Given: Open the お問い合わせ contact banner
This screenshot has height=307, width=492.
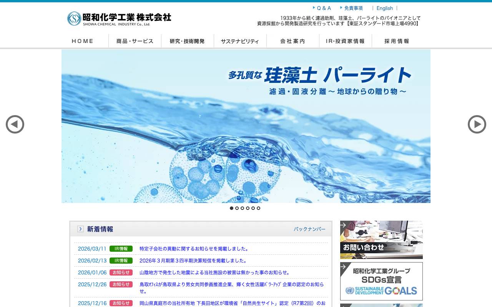Looking at the screenshot, I should click(x=381, y=239).
